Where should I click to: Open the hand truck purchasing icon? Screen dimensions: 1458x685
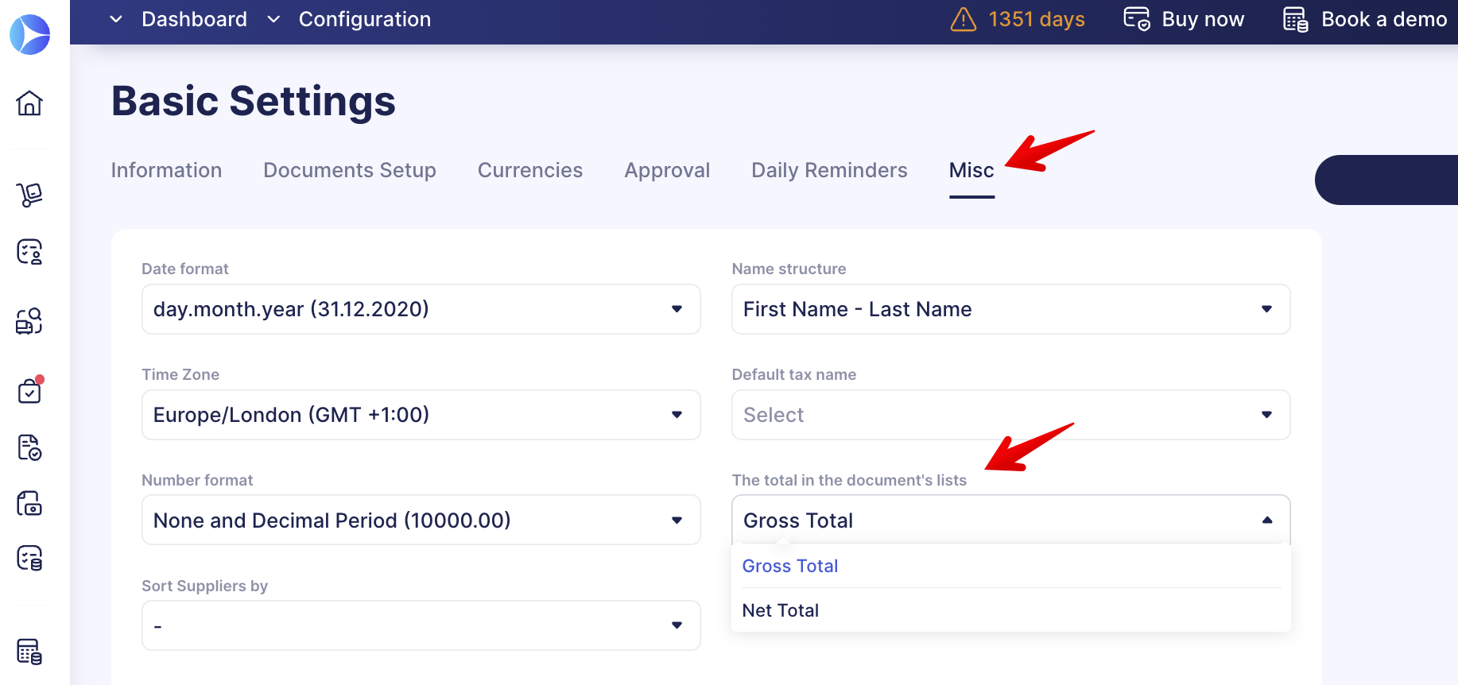[29, 195]
